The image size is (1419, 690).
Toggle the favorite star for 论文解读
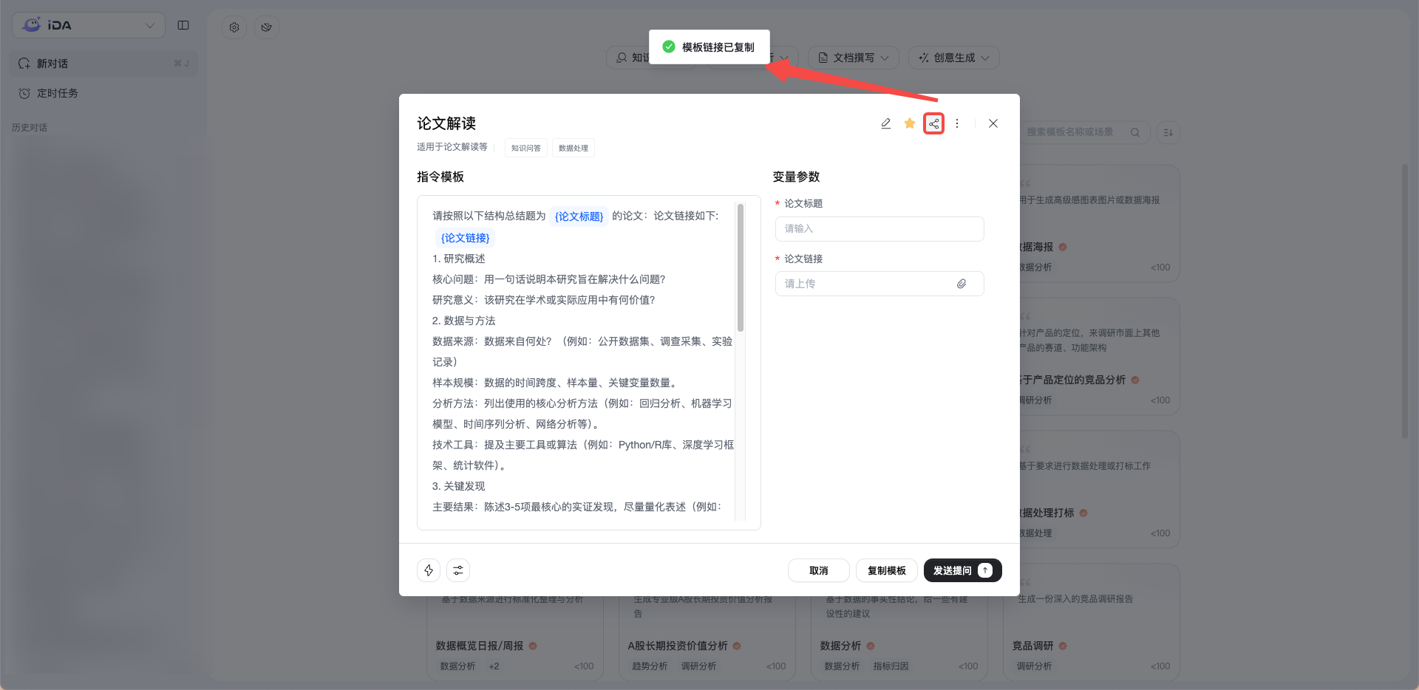click(x=910, y=123)
